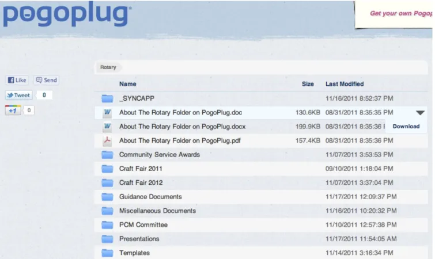435x259 pixels.
Task: Click the _SYNCAPP folder icon
Action: [107, 98]
